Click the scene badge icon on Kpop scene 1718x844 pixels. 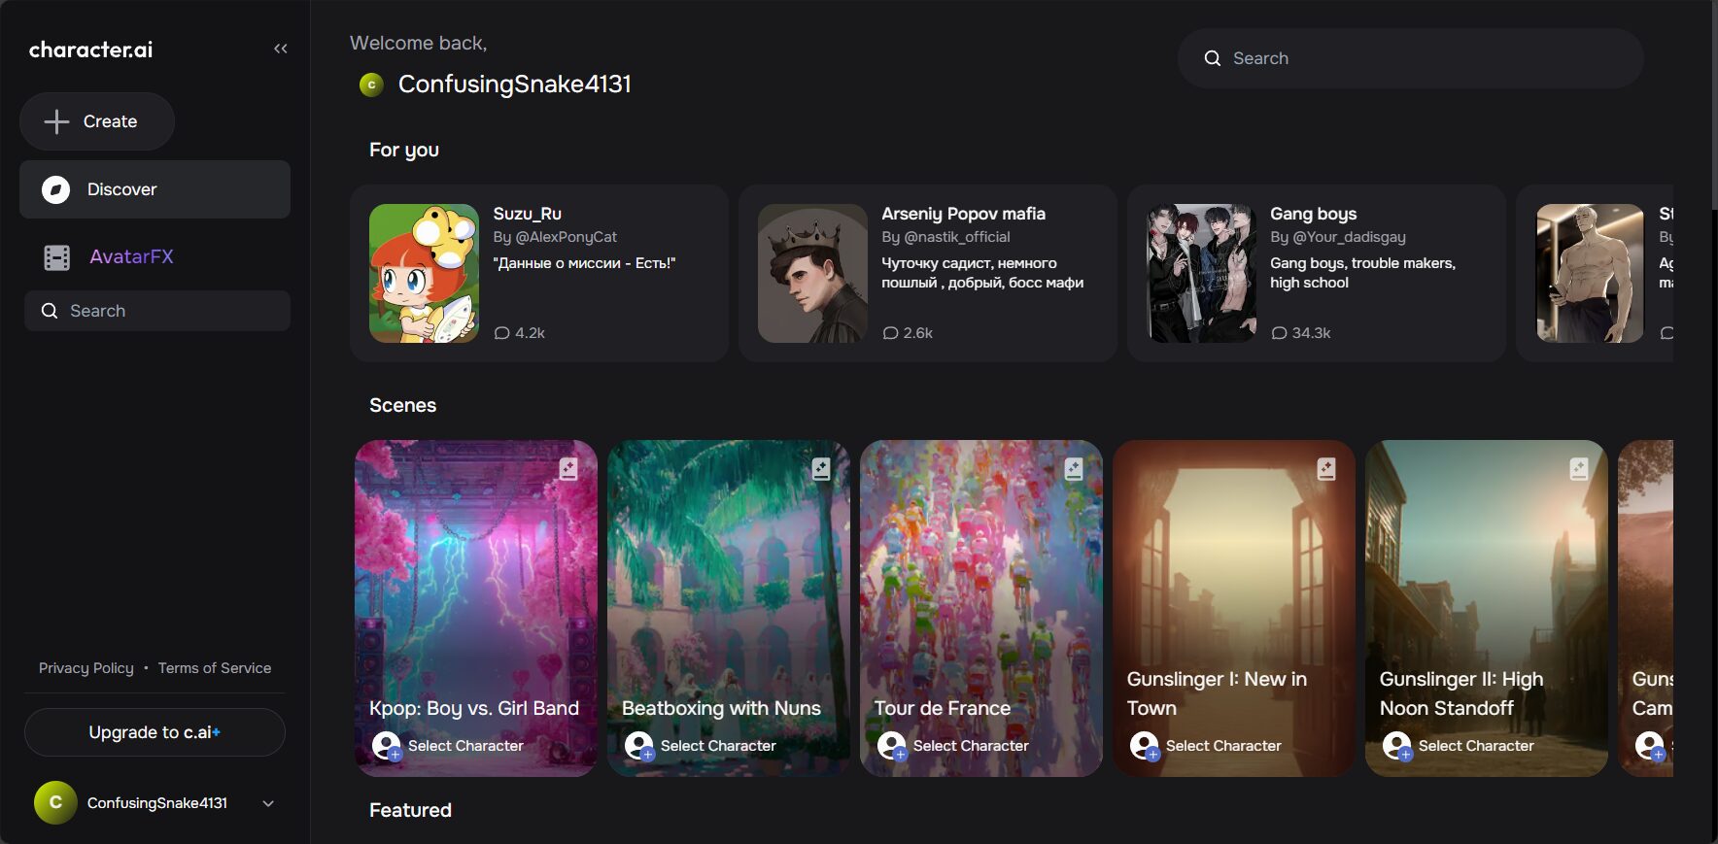coord(568,469)
